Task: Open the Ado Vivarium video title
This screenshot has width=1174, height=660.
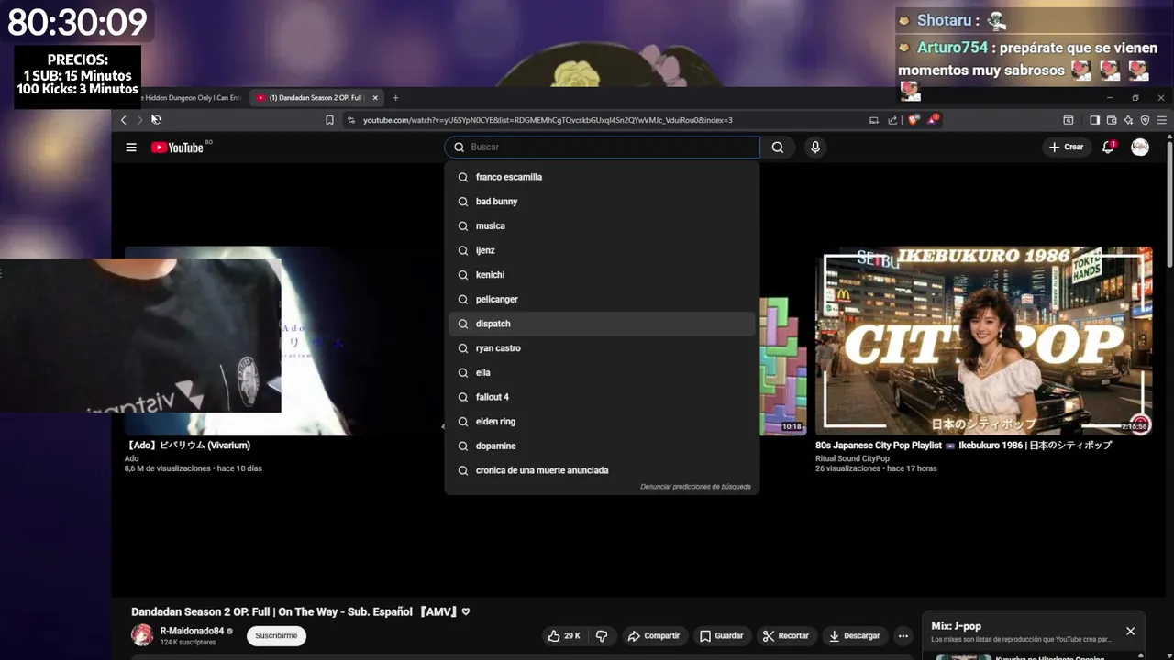Action: 189,445
